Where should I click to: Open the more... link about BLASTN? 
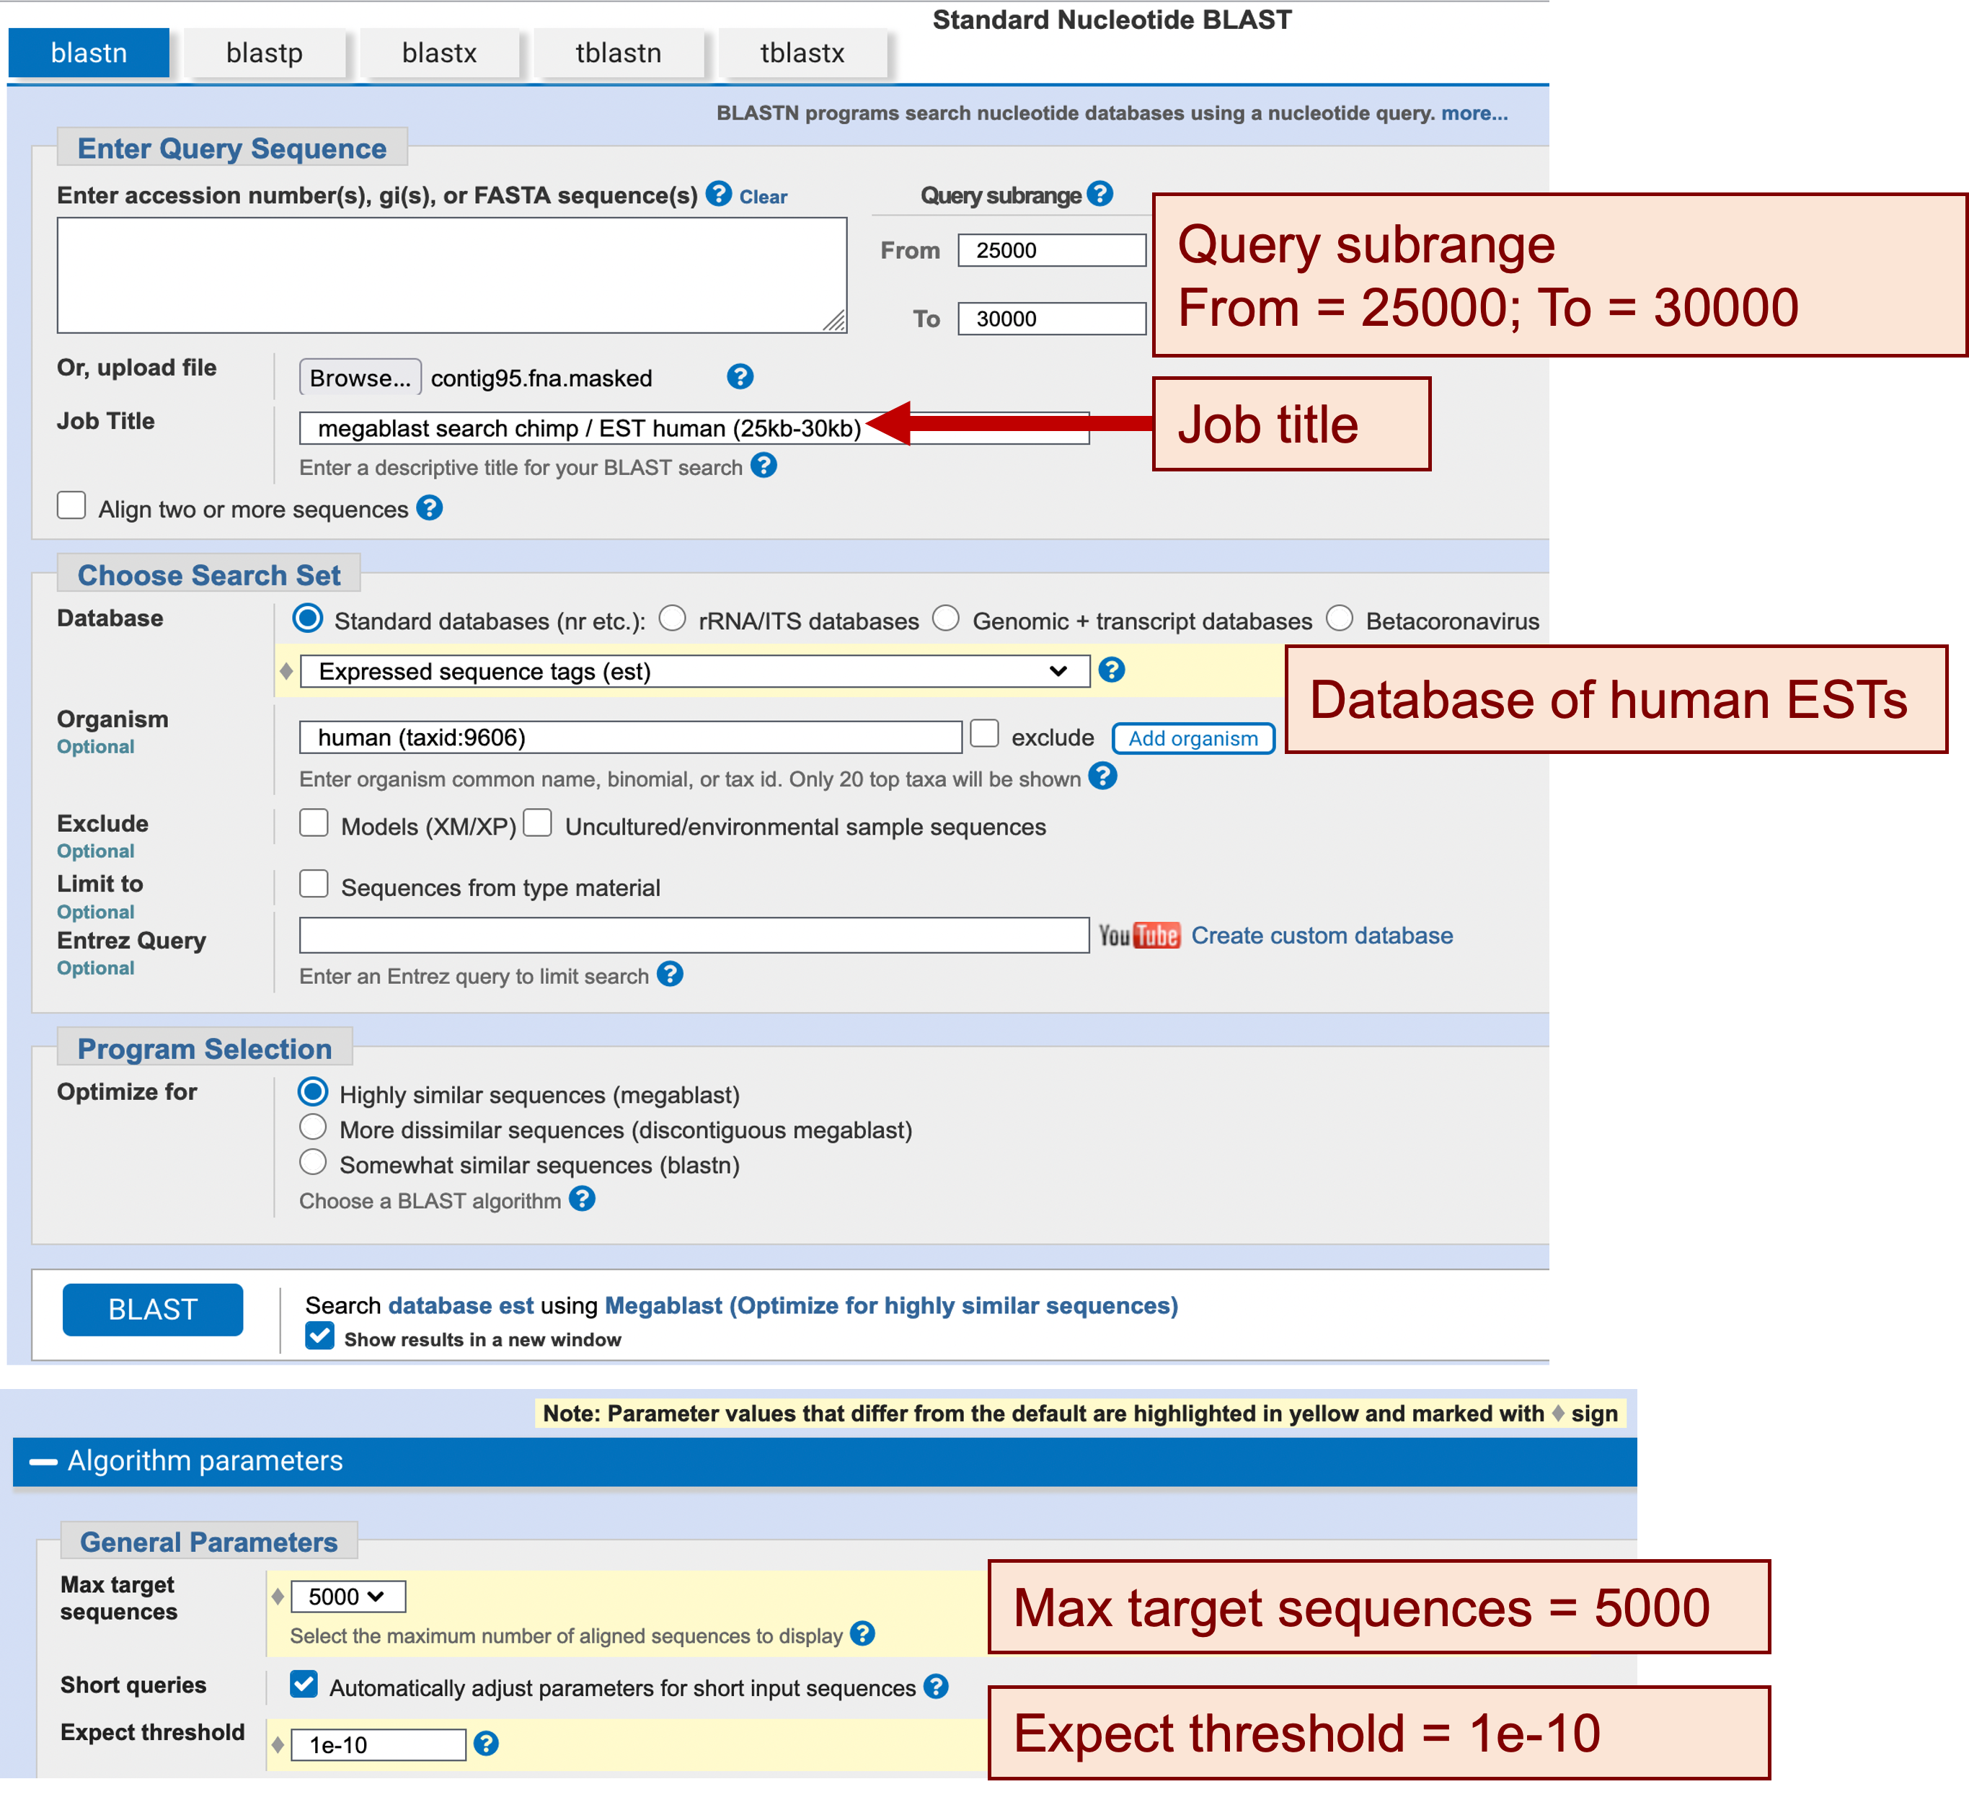[x=1475, y=113]
